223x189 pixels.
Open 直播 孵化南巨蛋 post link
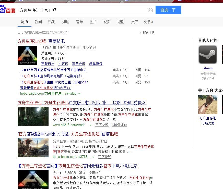point(55,82)
